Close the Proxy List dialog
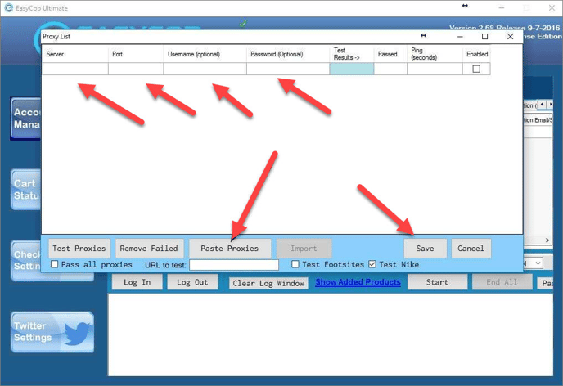Screen dimensions: 563x386 coord(511,36)
